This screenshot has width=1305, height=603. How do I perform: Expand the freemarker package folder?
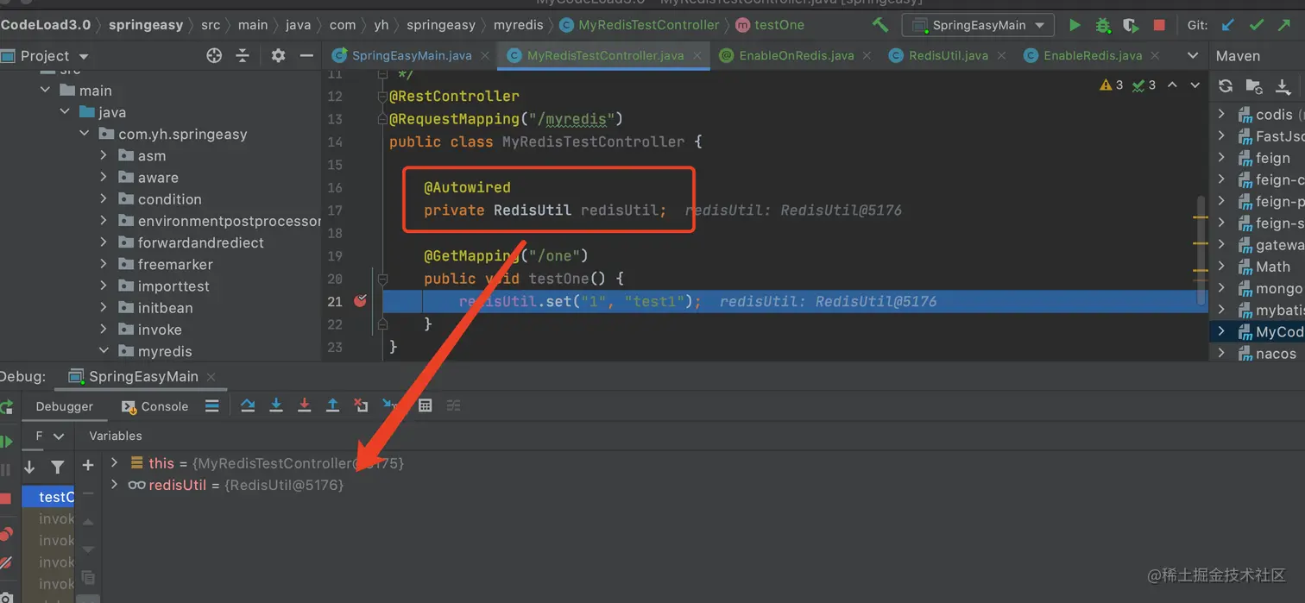(x=104, y=264)
